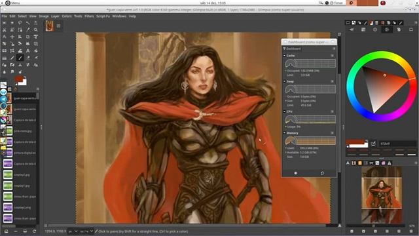This screenshot has height=236, width=419.
Task: Collapse the Cache group in Dashboard
Action: coord(285,55)
